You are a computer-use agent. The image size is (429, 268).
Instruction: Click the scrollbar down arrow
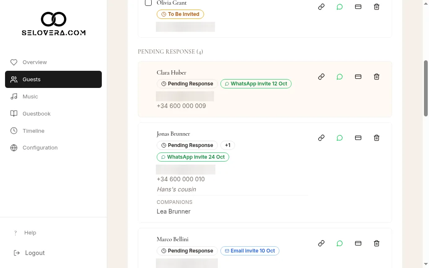[x=426, y=265]
